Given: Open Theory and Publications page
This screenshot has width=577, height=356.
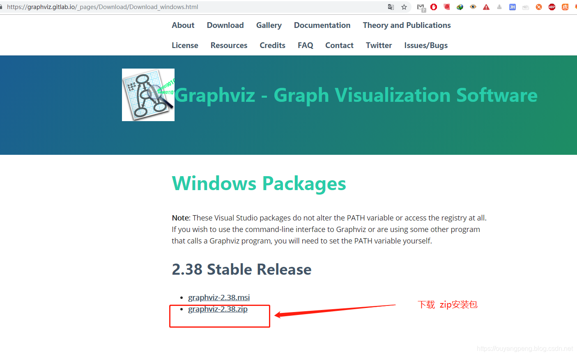Looking at the screenshot, I should [407, 25].
